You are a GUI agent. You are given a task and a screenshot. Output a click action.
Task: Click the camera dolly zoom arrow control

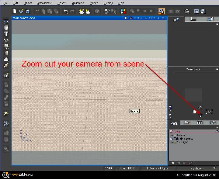[x=200, y=116]
